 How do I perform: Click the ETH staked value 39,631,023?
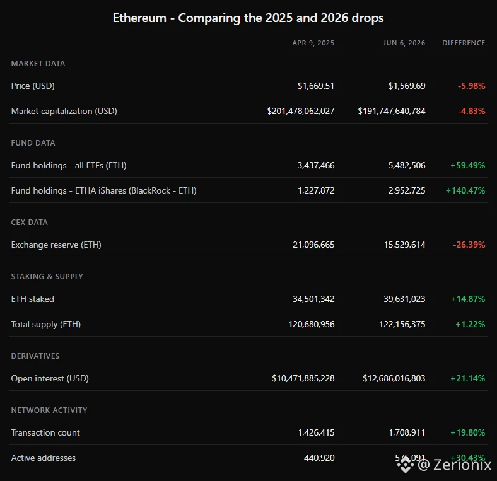point(404,299)
